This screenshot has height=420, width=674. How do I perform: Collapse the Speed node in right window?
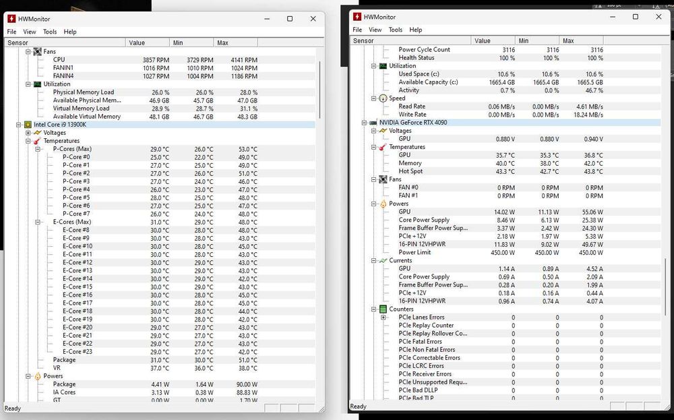pyautogui.click(x=373, y=98)
